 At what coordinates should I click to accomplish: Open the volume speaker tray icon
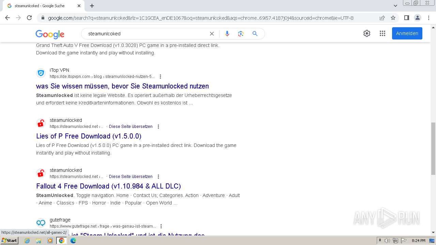(387, 241)
